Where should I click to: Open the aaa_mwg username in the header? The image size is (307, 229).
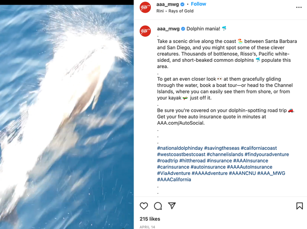[x=168, y=4]
